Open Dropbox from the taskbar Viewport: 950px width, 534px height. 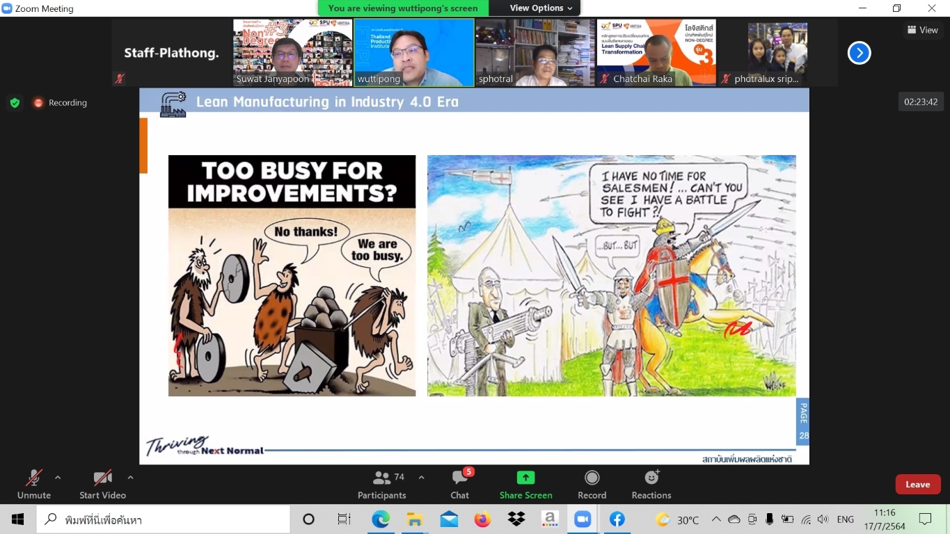coord(516,519)
